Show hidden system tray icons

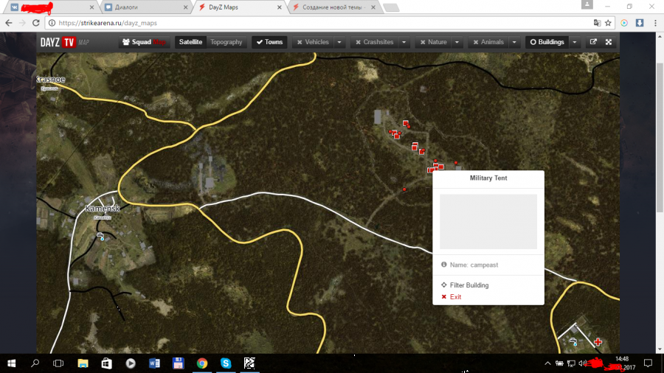[547, 363]
